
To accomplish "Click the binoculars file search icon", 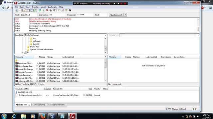I will [70, 10].
